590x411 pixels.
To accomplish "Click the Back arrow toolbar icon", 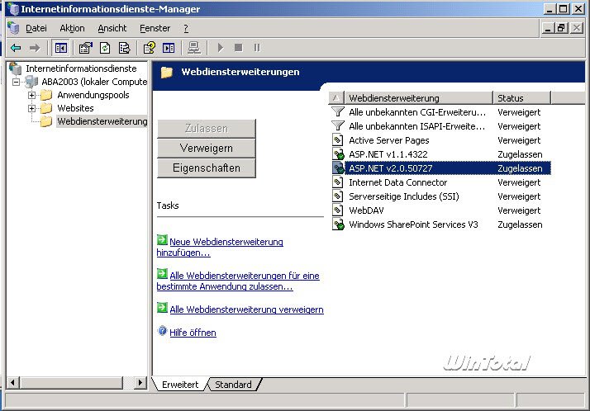I will (16, 48).
